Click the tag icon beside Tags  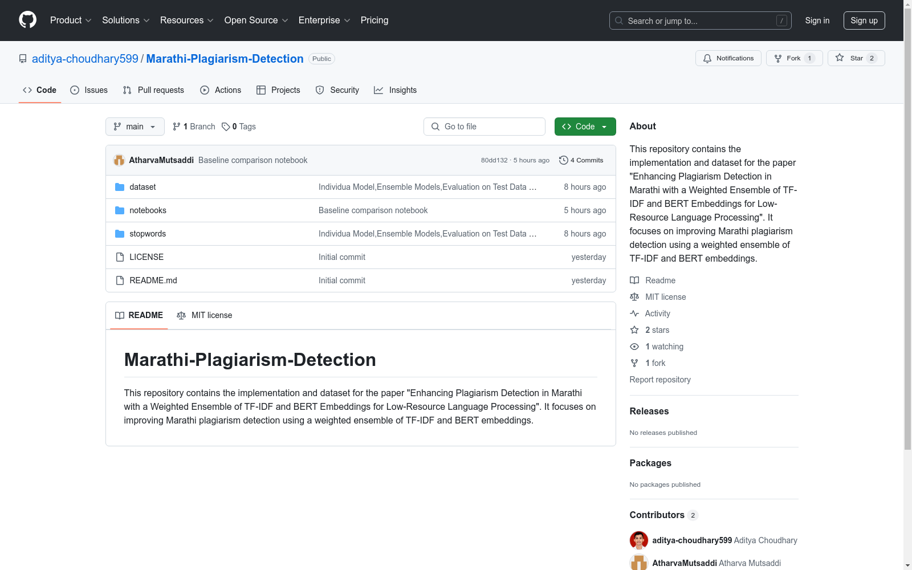pos(226,127)
